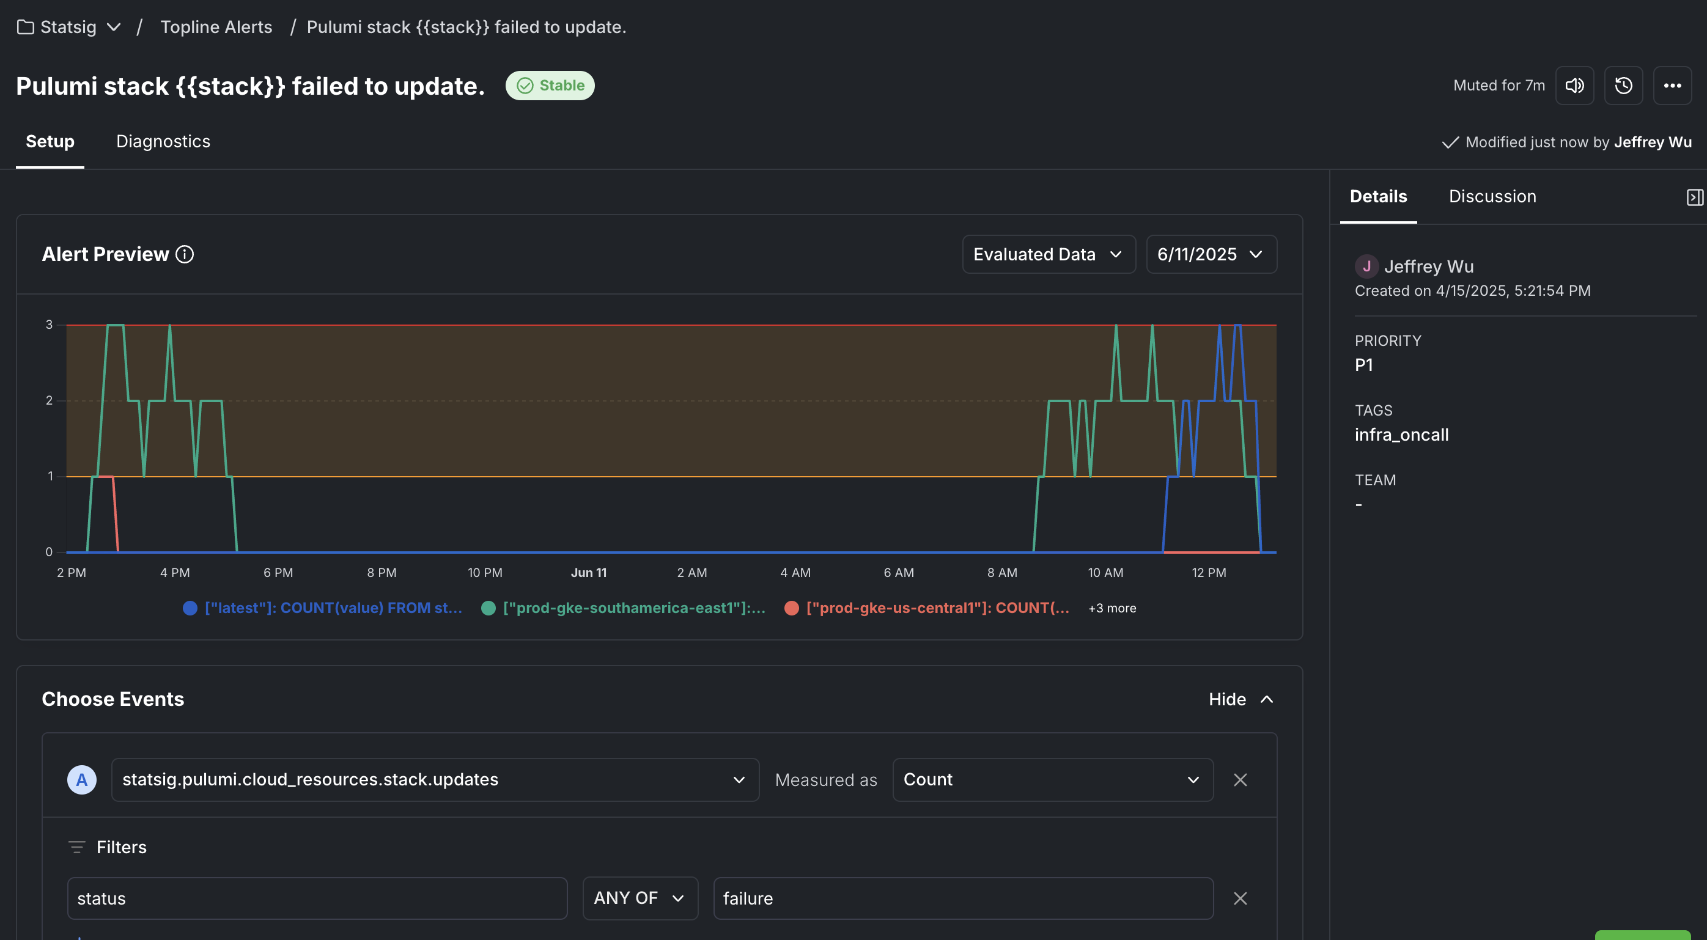Open the alert history clock icon

tap(1623, 86)
